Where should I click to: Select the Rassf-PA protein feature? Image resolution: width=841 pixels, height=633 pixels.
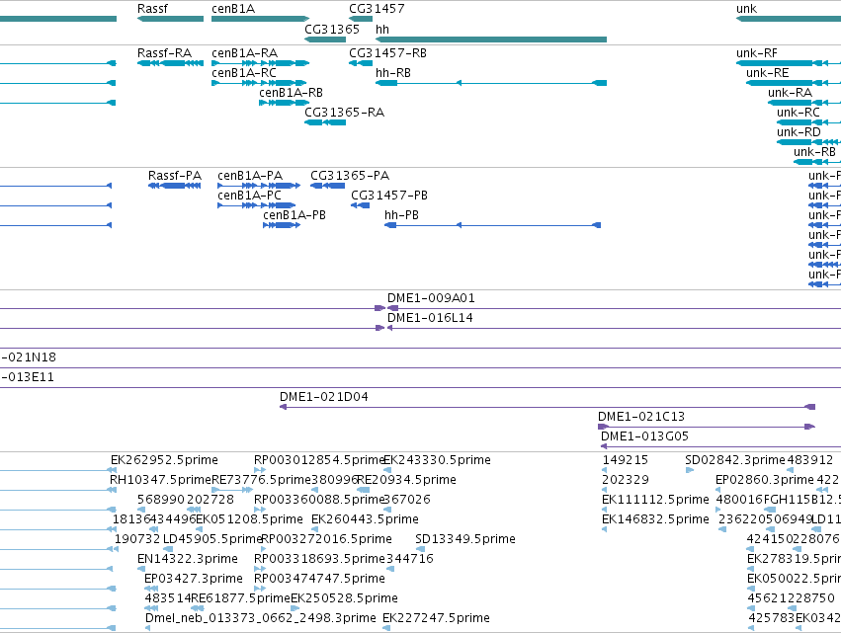174,186
